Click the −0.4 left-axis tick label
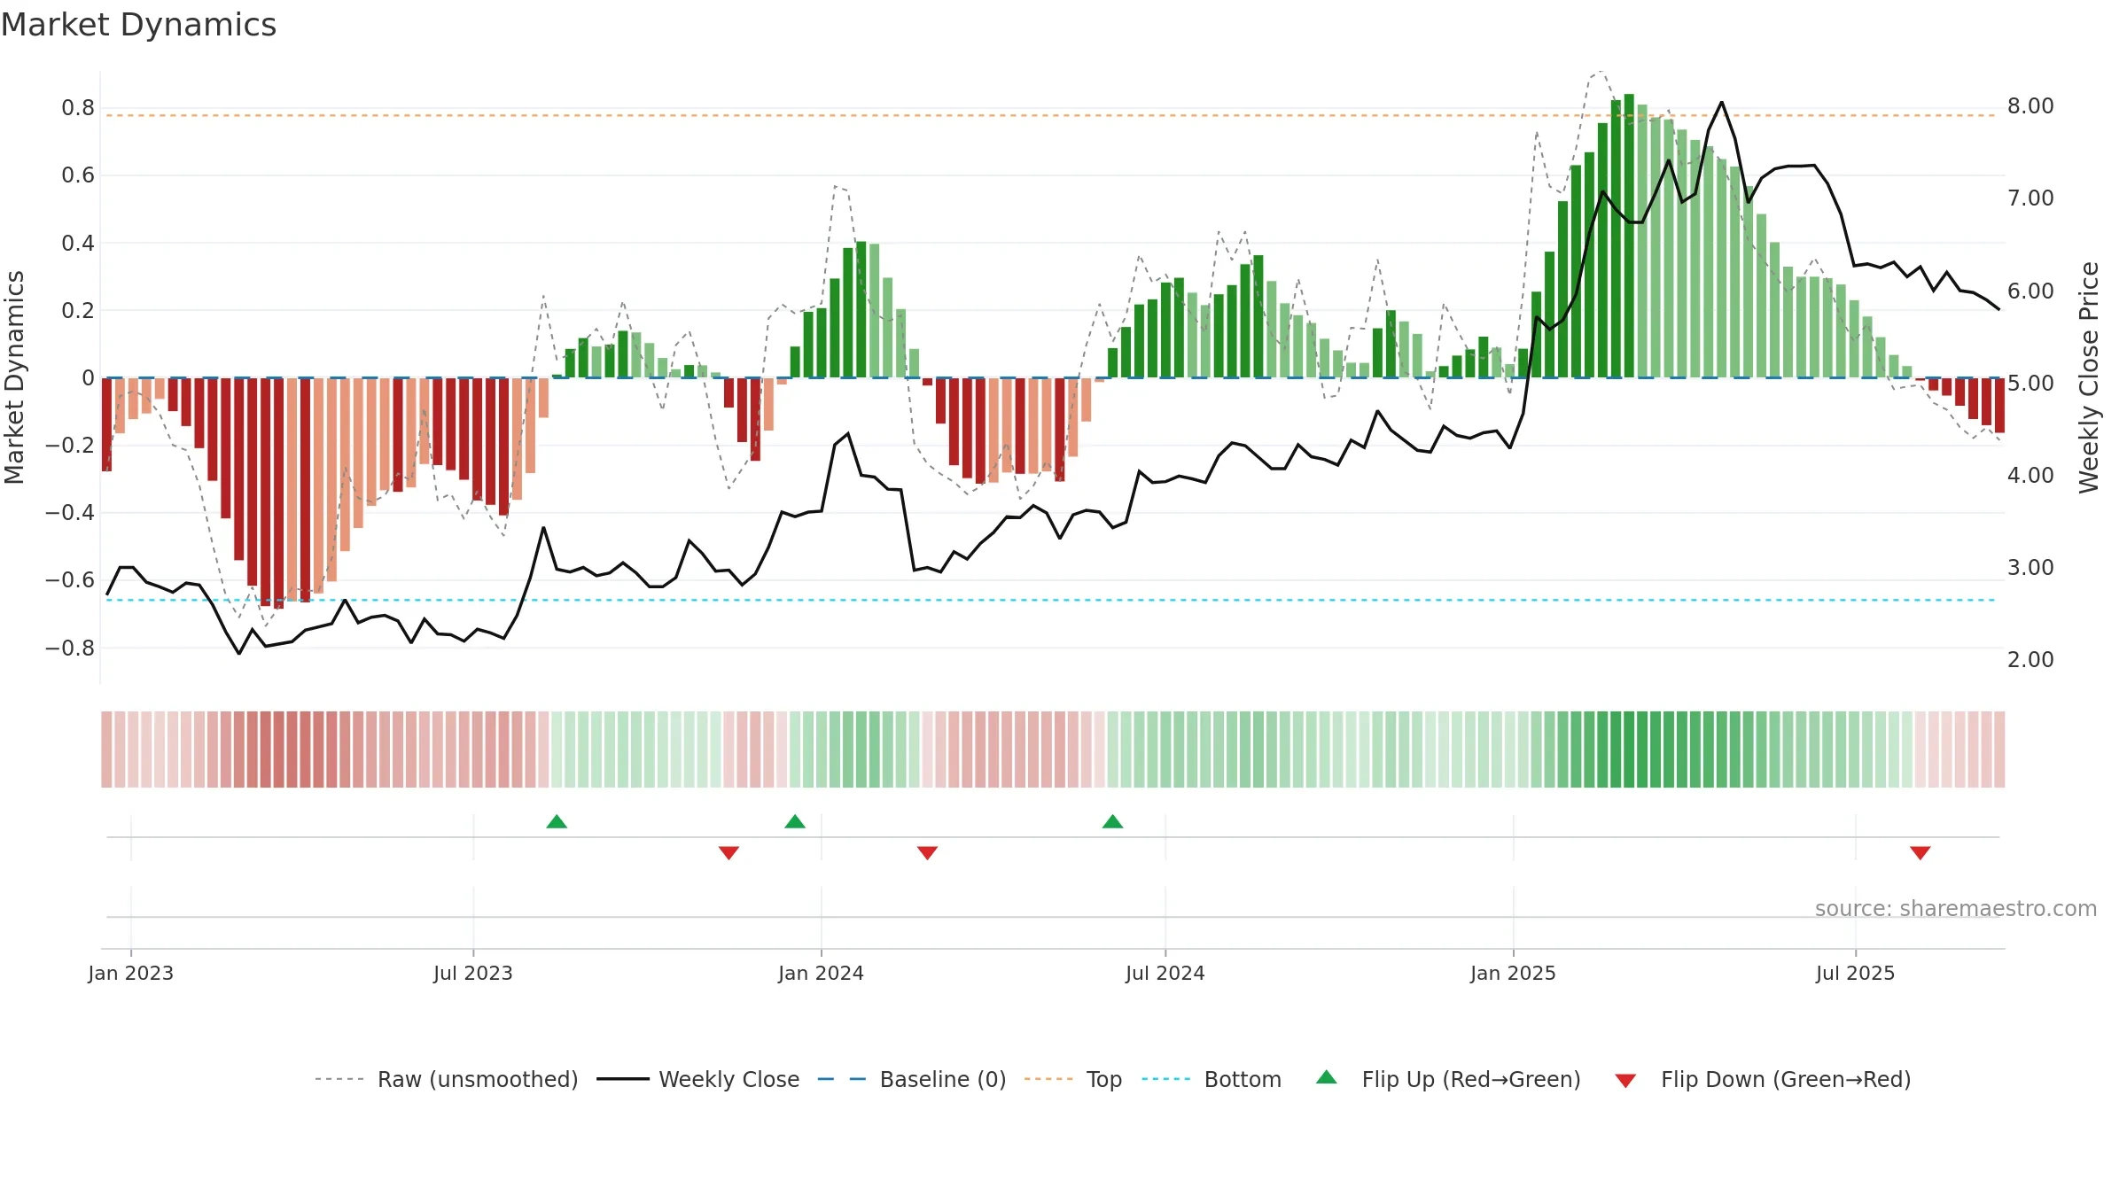The width and height of the screenshot is (2127, 1196). click(x=70, y=513)
